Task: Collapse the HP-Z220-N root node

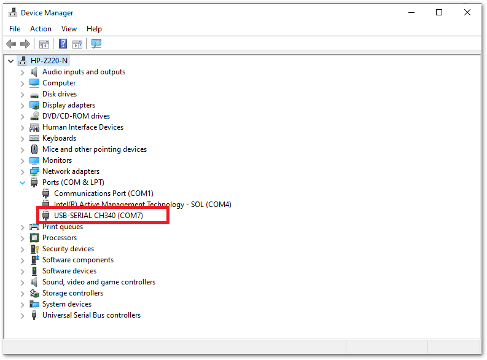Action: pos(11,61)
